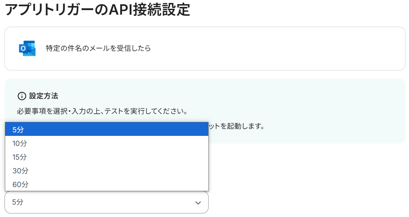This screenshot has width=409, height=217.
Task: Select the highlighted 5分 option in the list
Action: coord(107,129)
